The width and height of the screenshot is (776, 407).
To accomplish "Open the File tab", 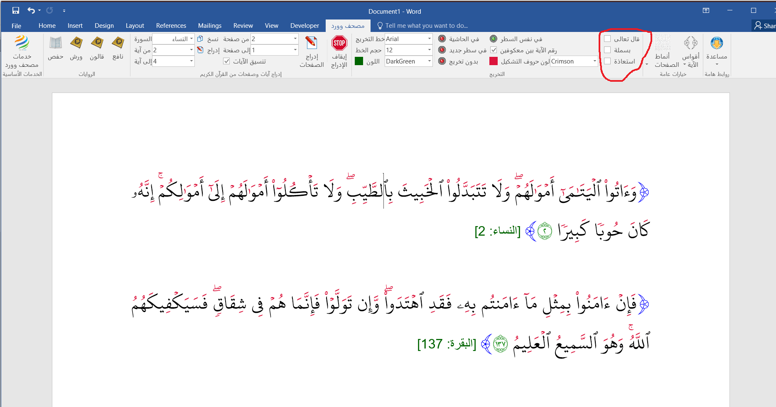I will pyautogui.click(x=16, y=26).
